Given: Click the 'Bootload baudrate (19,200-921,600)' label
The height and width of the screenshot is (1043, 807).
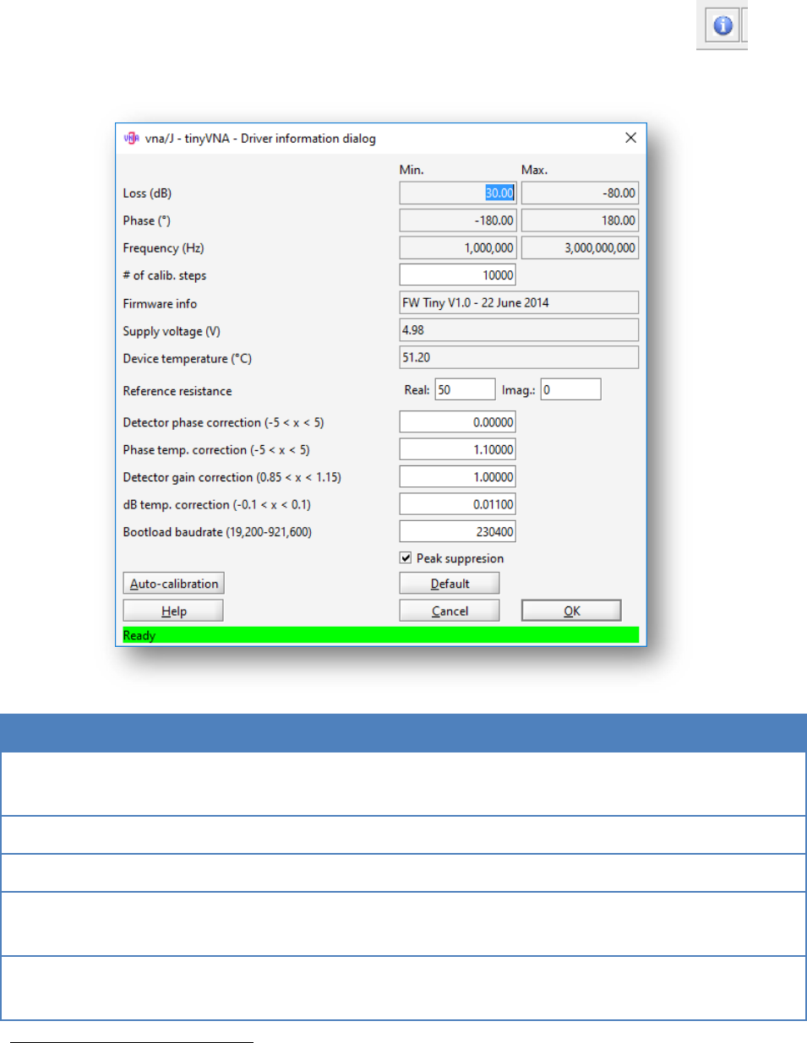Looking at the screenshot, I should pyautogui.click(x=217, y=532).
